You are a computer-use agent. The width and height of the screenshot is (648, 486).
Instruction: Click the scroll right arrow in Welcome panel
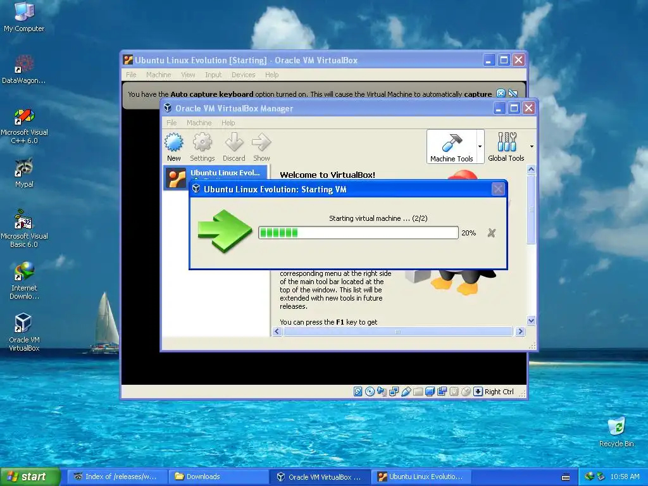coord(520,332)
